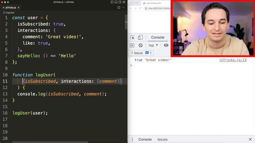Click 'const user' on line 1
The height and width of the screenshot is (143, 255).
click(x=25, y=17)
